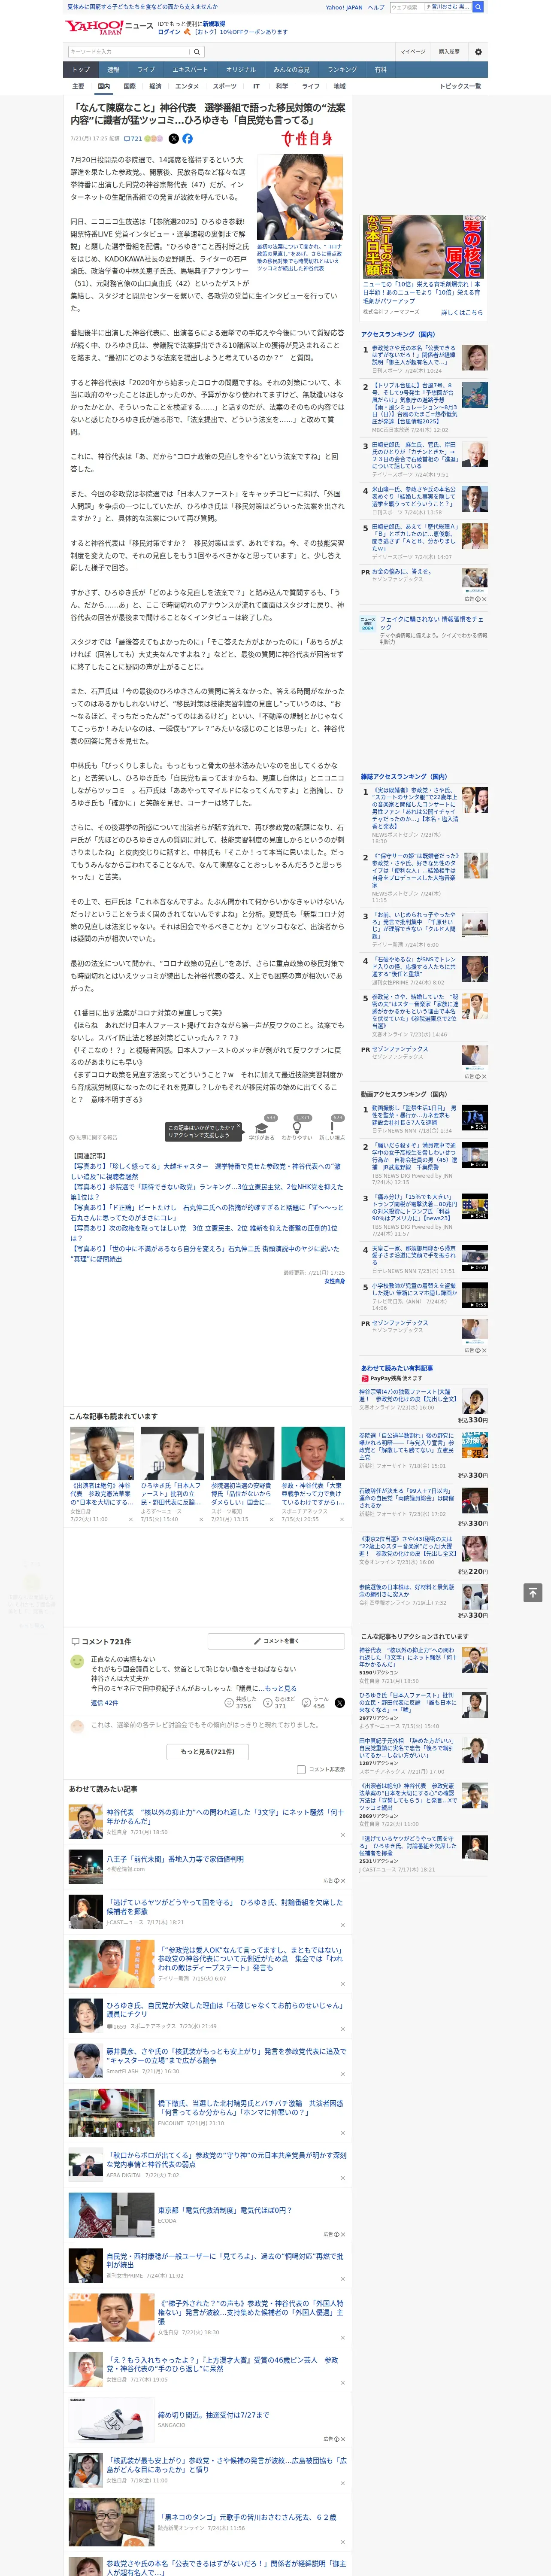Open recommended article 八王子「前代未聞」番地入力

[175, 1859]
